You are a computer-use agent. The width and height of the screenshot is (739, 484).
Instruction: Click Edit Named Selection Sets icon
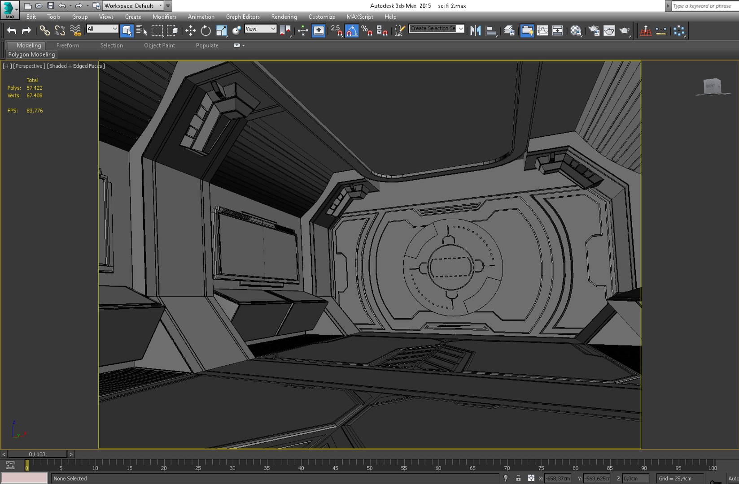[399, 30]
